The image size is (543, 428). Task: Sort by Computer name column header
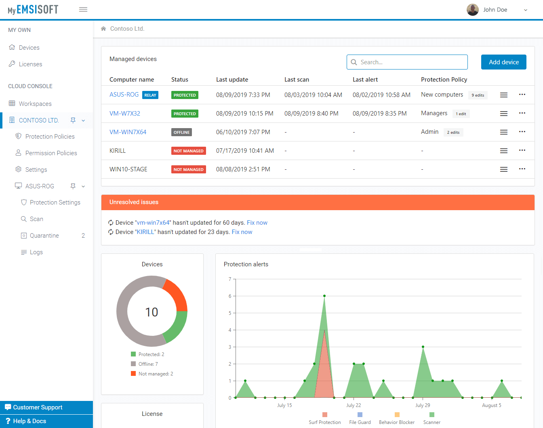tap(132, 80)
